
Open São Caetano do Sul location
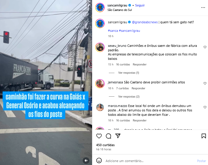pos(120,10)
